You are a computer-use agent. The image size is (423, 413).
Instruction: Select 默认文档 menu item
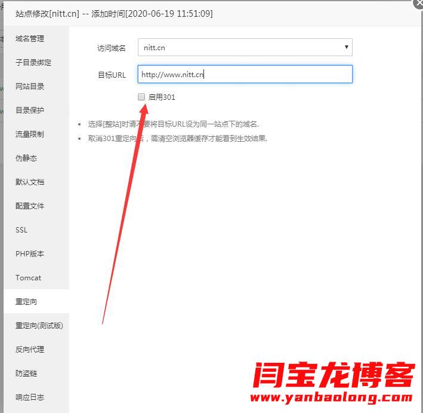click(x=30, y=182)
